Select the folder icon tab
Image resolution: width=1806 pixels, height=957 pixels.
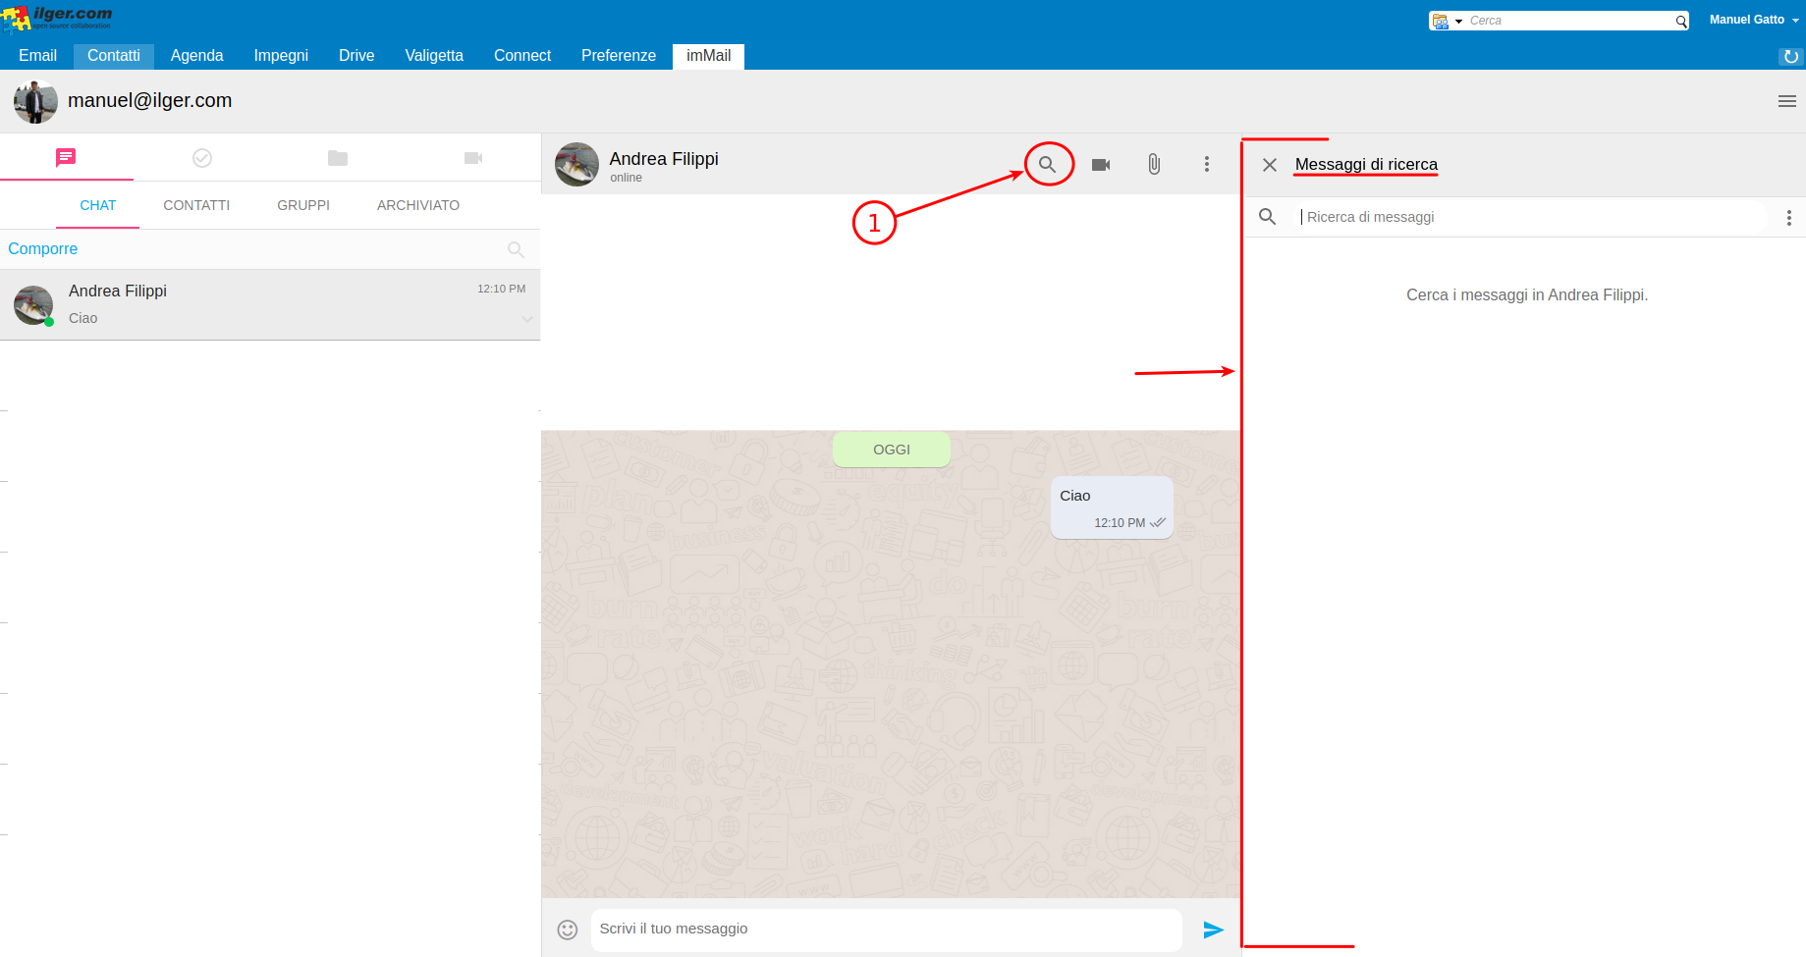coord(338,158)
